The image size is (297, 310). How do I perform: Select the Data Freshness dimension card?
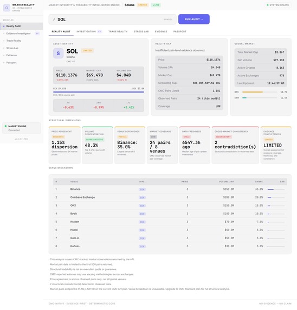[195, 145]
